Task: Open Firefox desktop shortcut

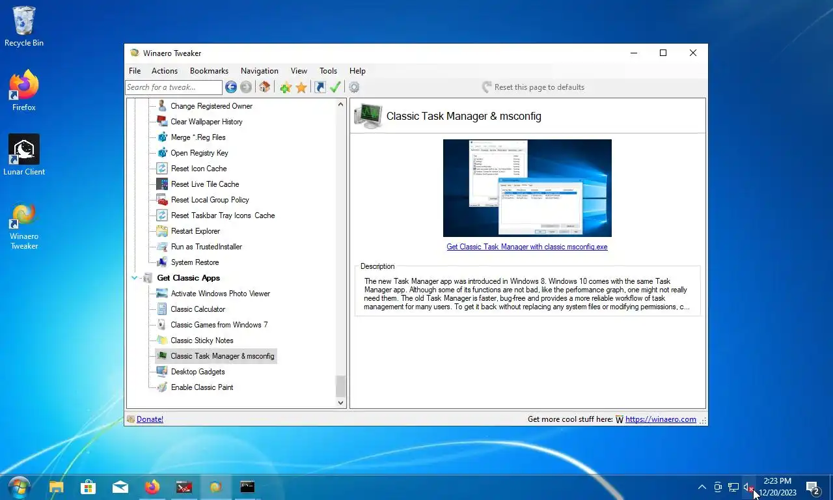Action: click(24, 90)
